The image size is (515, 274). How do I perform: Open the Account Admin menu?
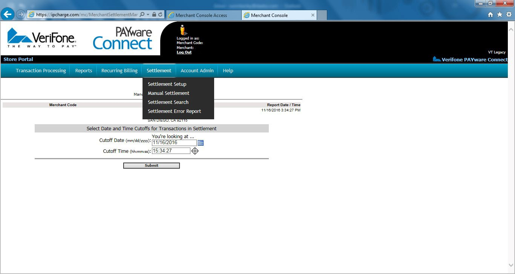point(197,71)
